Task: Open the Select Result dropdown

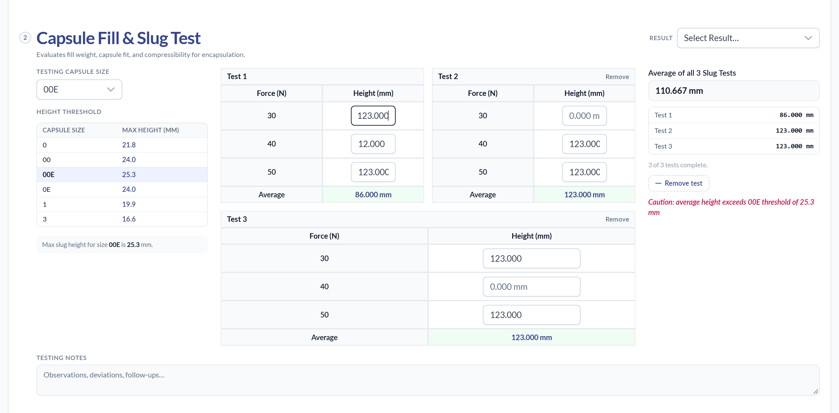Action: (748, 38)
